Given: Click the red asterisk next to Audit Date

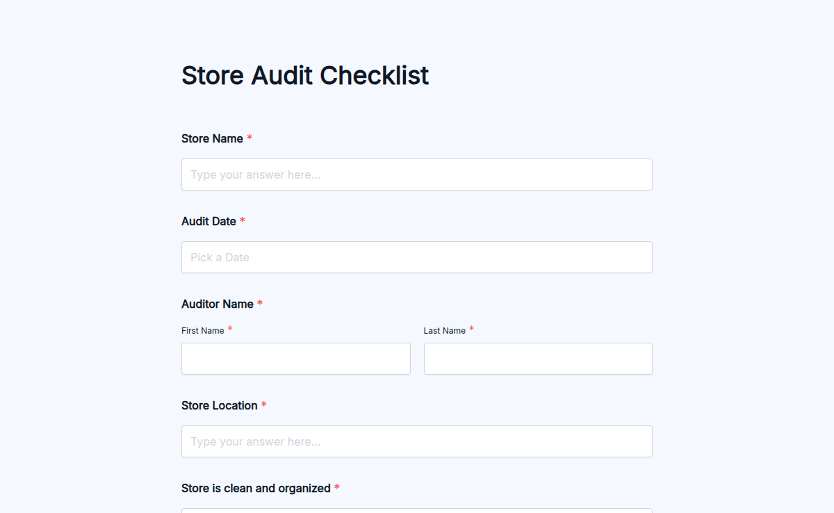Looking at the screenshot, I should 242,220.
